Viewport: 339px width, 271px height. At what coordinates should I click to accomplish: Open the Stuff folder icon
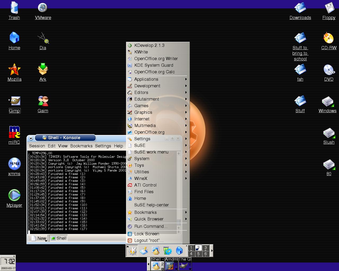point(300,104)
